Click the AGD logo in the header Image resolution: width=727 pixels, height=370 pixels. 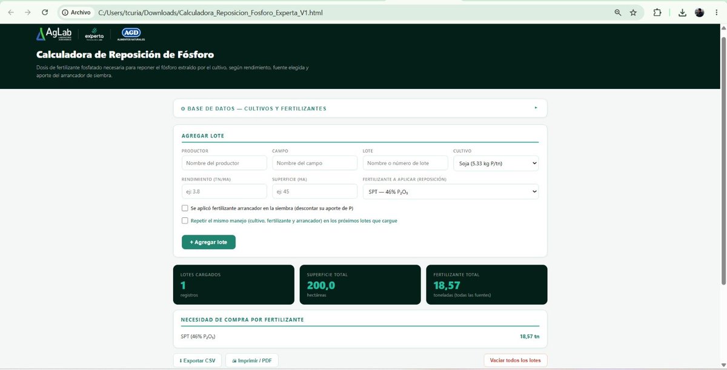[x=131, y=35]
